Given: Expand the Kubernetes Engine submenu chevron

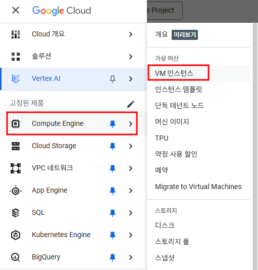Looking at the screenshot, I should (131, 235).
